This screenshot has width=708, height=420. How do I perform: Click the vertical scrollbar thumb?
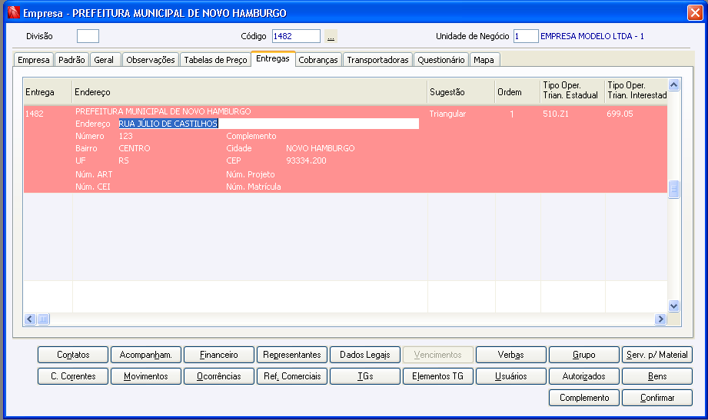673,189
